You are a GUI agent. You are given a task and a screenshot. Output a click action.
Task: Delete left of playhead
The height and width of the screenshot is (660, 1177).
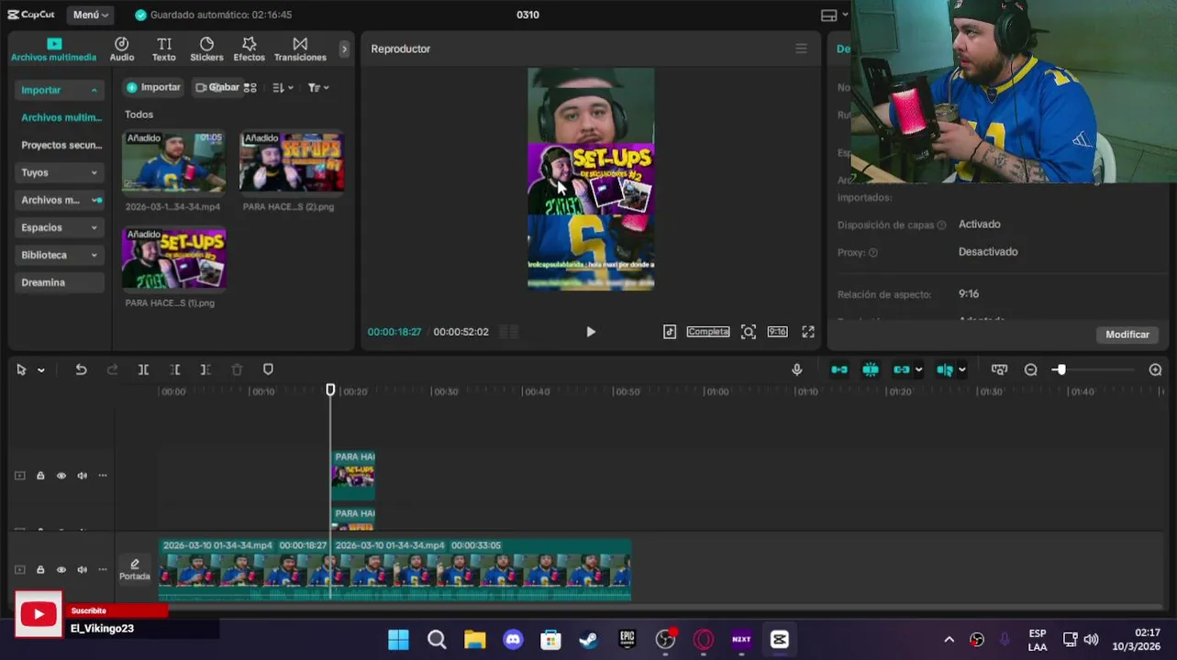click(174, 369)
